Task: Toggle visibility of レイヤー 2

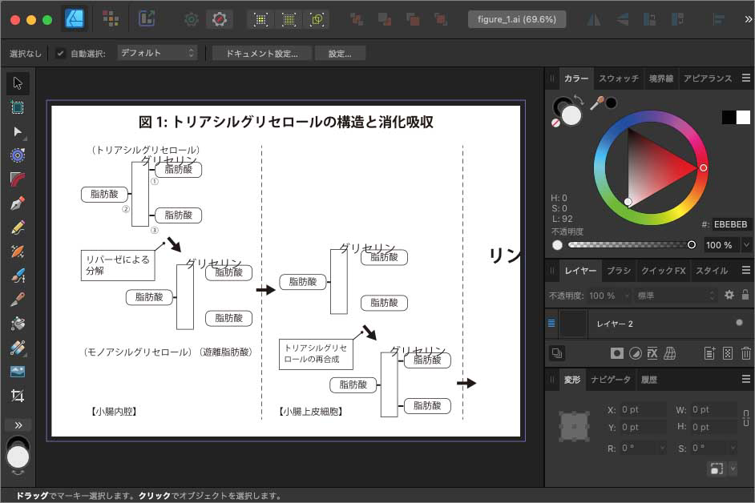Action: [x=739, y=323]
